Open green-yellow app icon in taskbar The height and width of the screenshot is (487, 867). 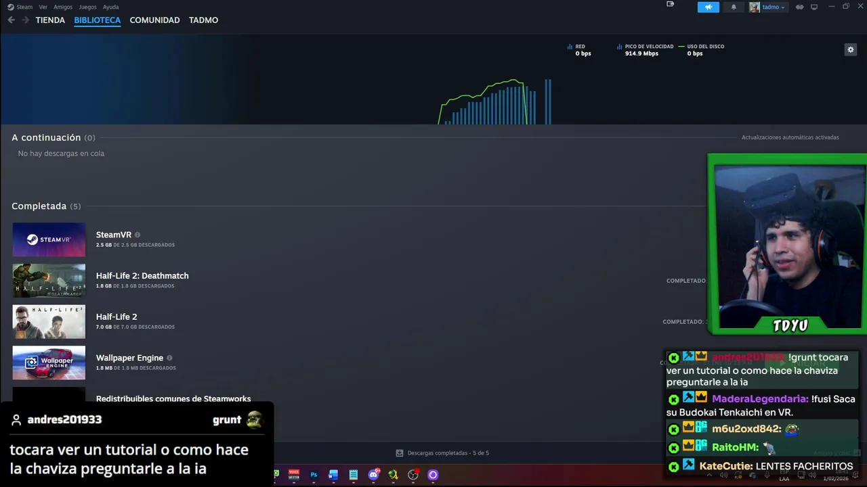pyautogui.click(x=393, y=475)
